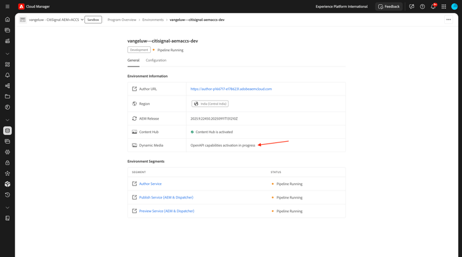Click the Home icon in sidebar
Viewport: 462px width, 257px height.
coord(7,19)
